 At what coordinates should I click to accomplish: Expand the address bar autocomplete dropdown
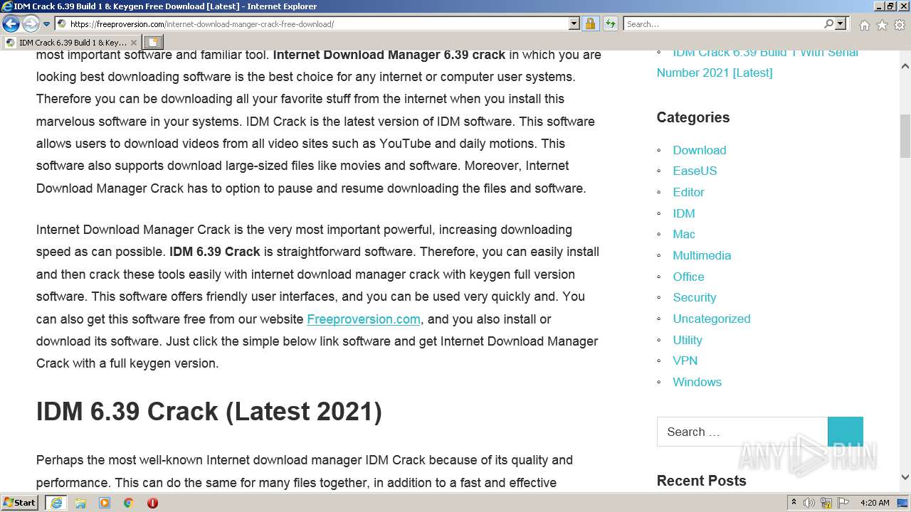[x=574, y=24]
